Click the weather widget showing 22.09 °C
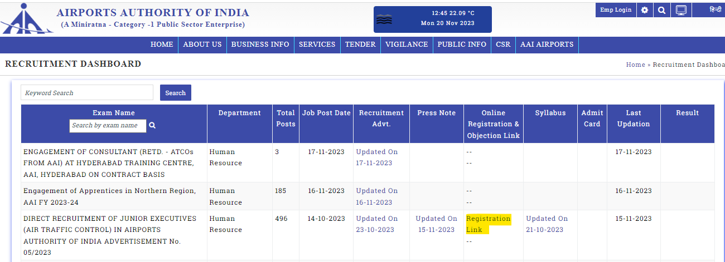 (x=433, y=19)
